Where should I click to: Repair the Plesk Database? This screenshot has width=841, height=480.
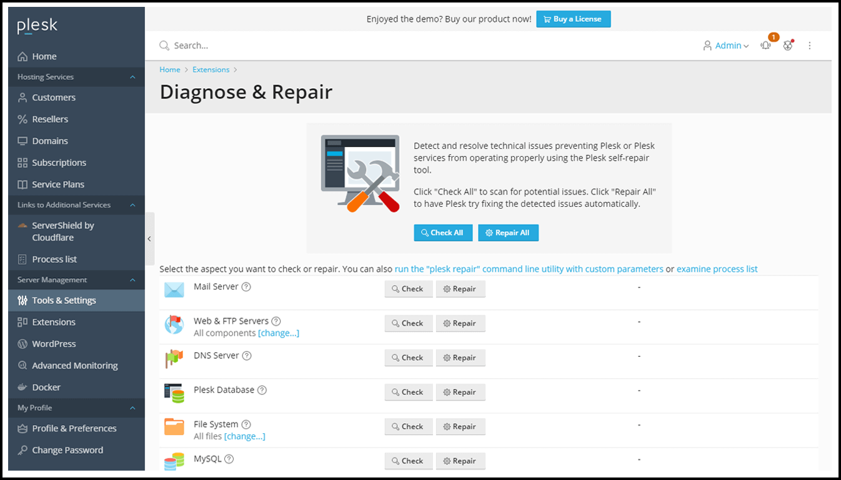460,392
